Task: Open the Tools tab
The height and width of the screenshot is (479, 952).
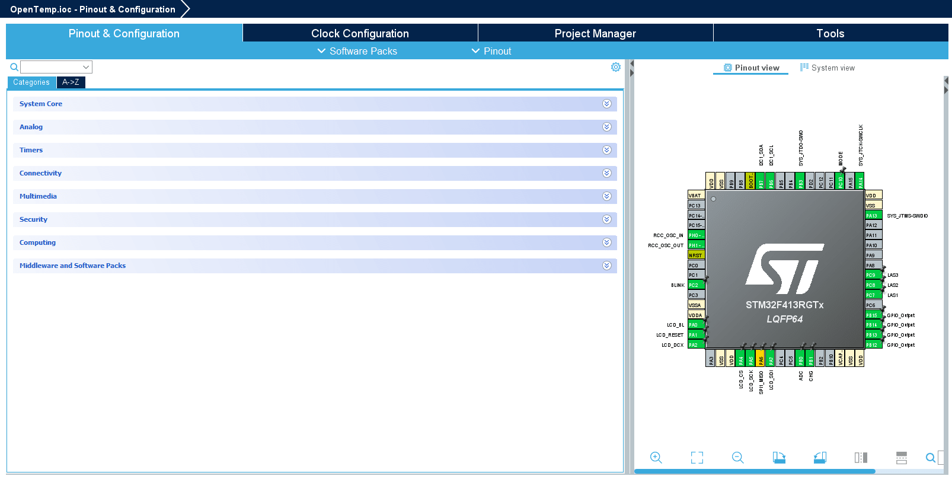Action: pos(830,33)
